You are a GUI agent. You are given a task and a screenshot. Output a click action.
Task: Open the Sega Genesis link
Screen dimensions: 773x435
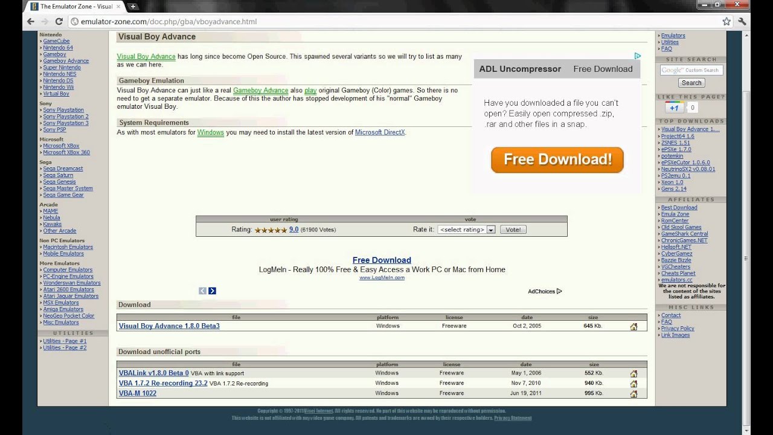pos(59,182)
